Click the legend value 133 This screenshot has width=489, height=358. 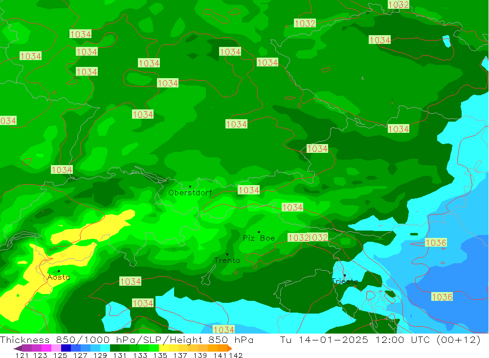[140, 355]
